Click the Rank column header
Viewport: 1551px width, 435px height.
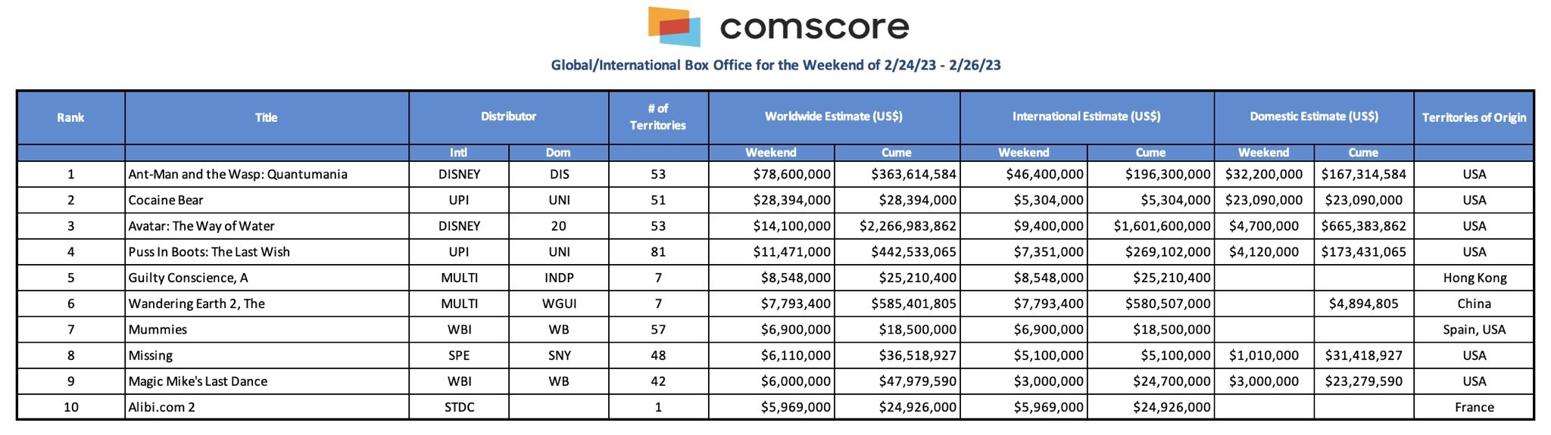click(x=70, y=117)
